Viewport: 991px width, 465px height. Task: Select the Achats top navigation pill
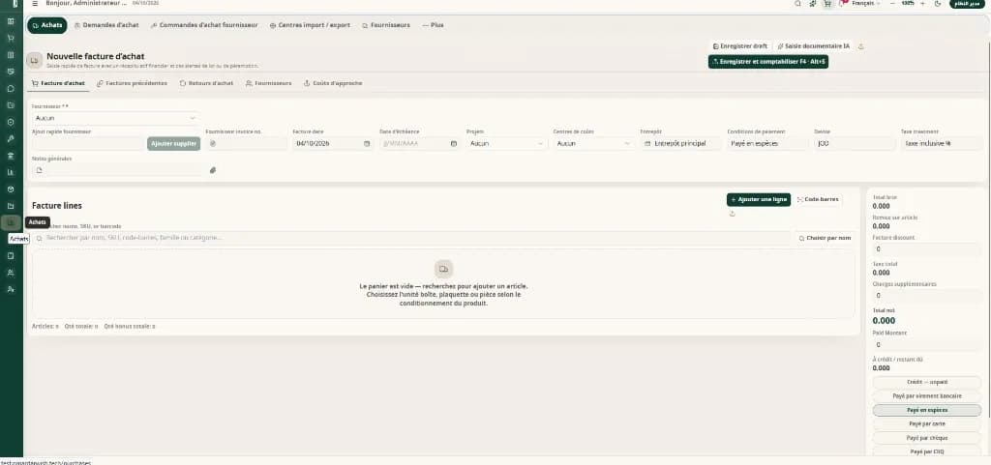coord(46,25)
